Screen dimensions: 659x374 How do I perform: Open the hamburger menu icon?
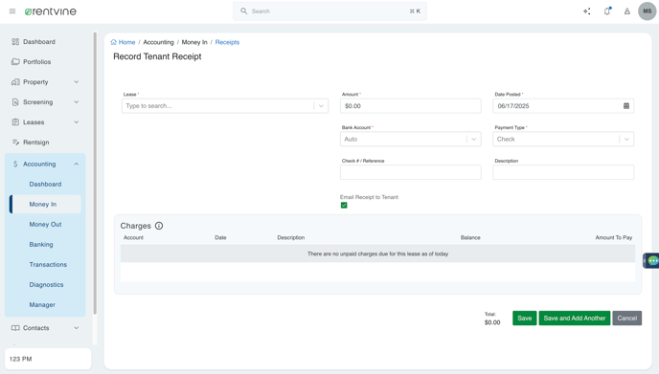coord(12,11)
